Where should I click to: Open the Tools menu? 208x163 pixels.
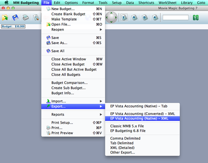pyautogui.click(x=103, y=3)
